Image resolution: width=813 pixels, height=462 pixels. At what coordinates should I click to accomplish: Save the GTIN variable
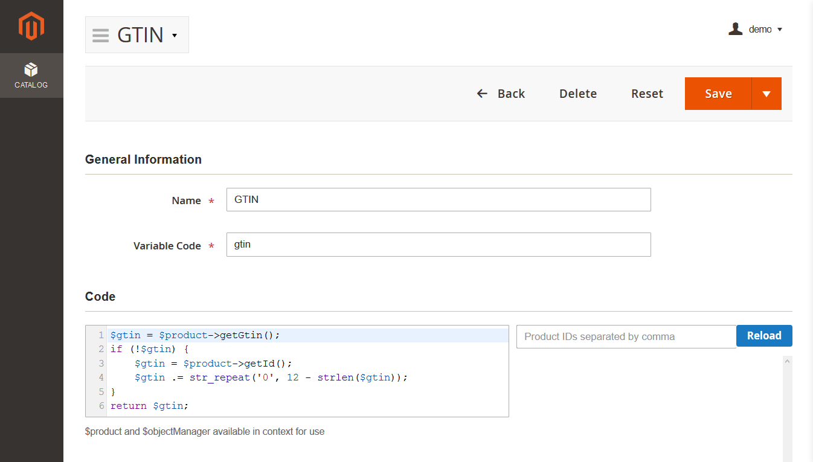point(718,94)
